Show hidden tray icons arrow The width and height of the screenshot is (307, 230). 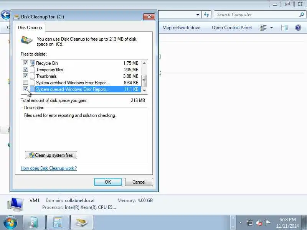pyautogui.click(x=241, y=223)
